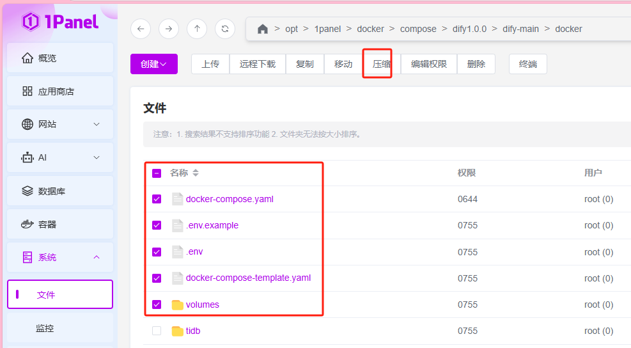Click the 远程下载 button
631x348 pixels.
[x=258, y=64]
